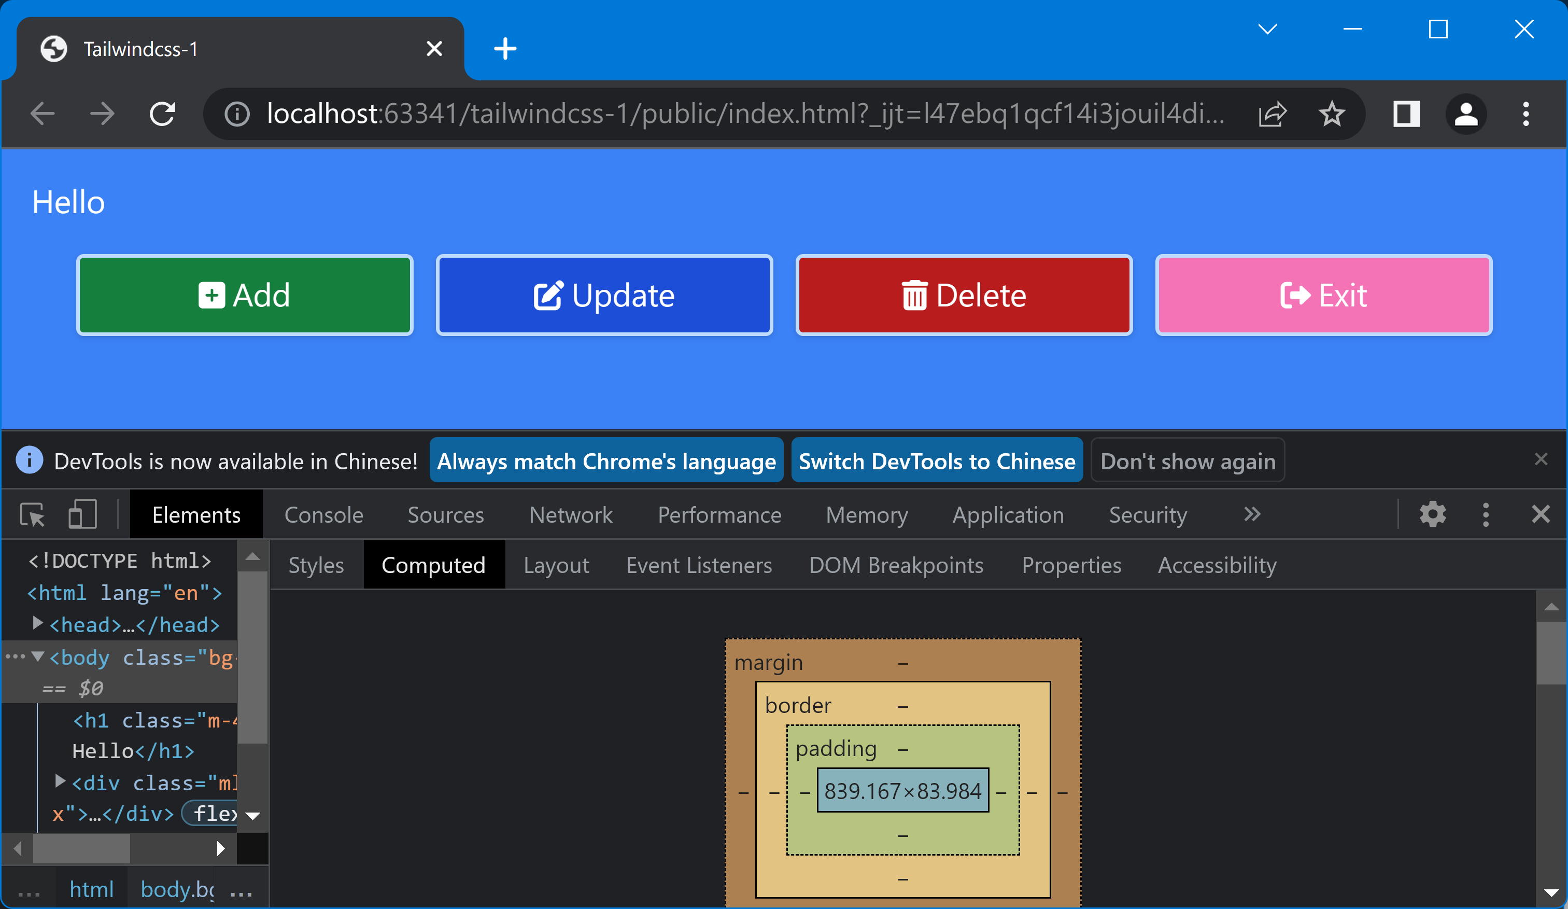This screenshot has height=909, width=1568.
Task: Open the Styles pane tab
Action: click(x=316, y=565)
